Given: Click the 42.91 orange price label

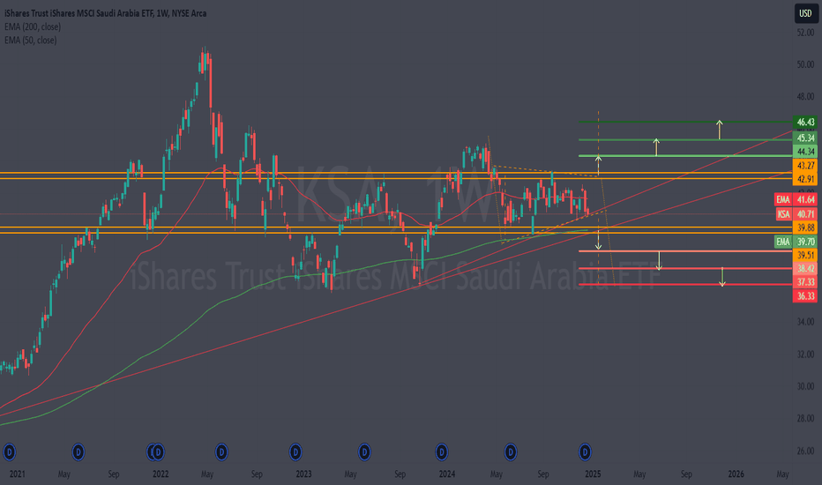Looking at the screenshot, I should [804, 179].
